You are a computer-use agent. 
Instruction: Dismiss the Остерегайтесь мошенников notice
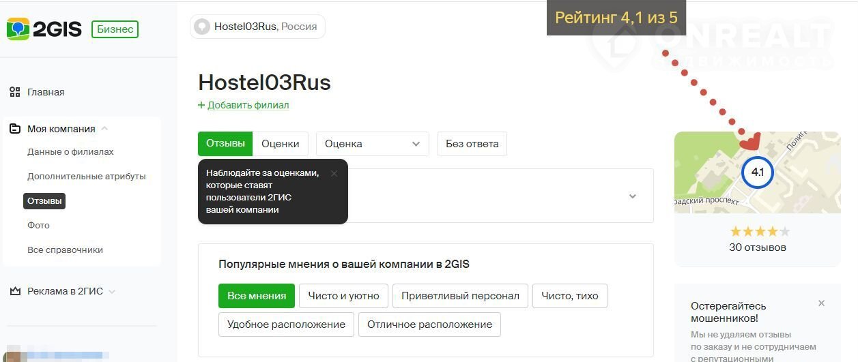tap(821, 303)
